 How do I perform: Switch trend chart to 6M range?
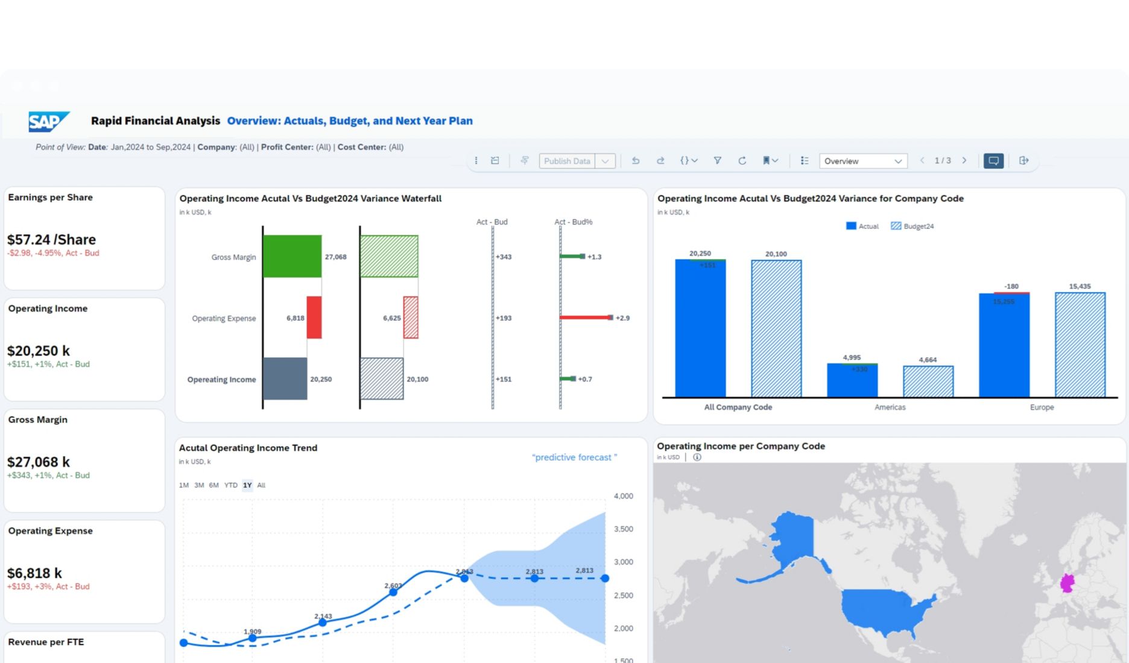(213, 485)
